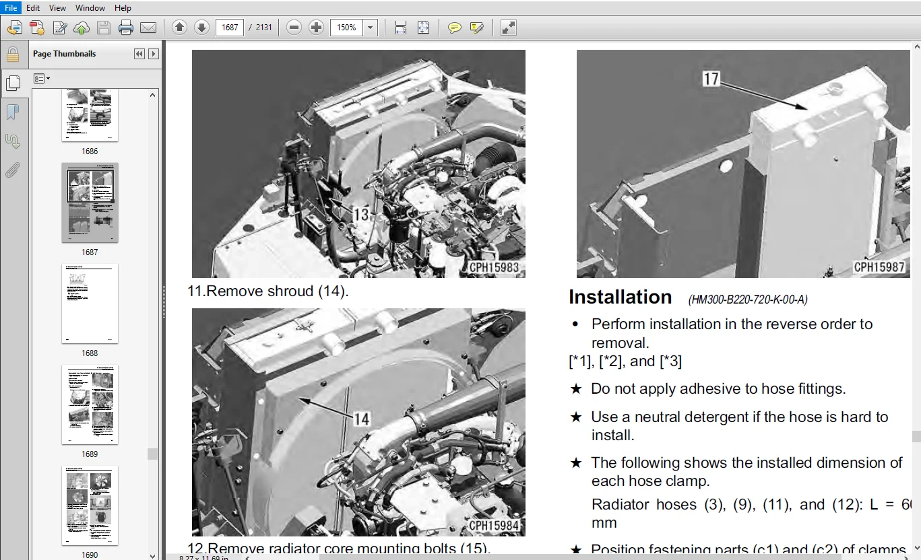This screenshot has height=560, width=921.
Task: Open the Signatures panel icon
Action: coord(12,141)
